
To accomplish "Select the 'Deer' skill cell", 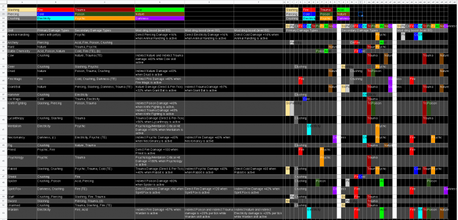I will pyautogui.click(x=22, y=67).
